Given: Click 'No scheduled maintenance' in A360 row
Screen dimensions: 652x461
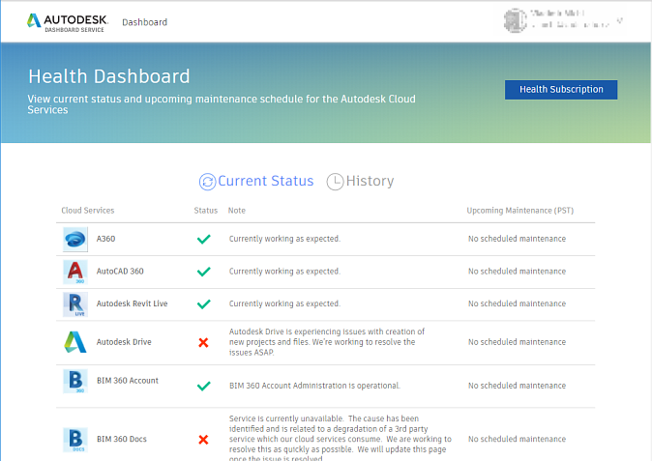Looking at the screenshot, I should pos(517,239).
